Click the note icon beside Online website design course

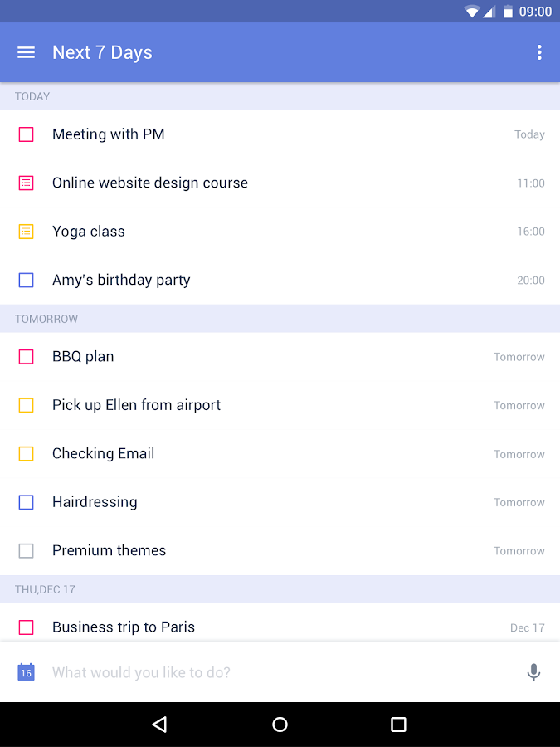[26, 183]
